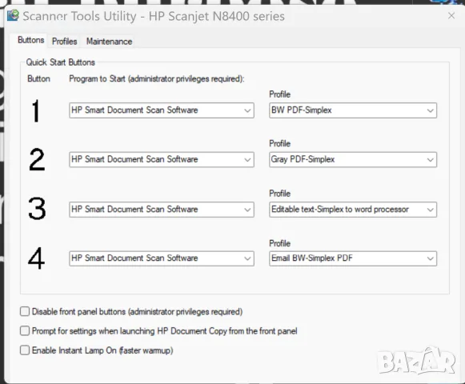Open the BW PDF-Simplex profile dropdown

(x=353, y=110)
